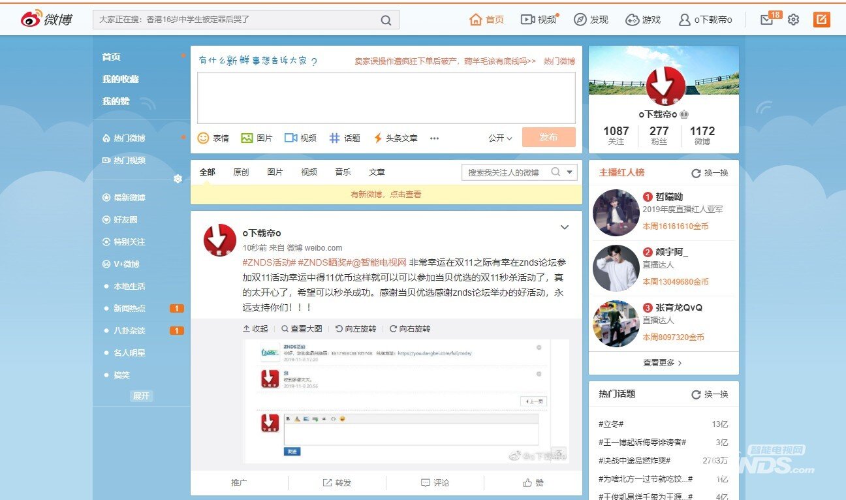View the 277 粉丝 followers count
846x500 pixels.
coord(659,135)
